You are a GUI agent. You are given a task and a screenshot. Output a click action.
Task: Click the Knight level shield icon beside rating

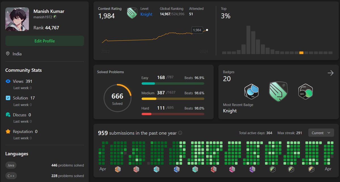(132, 13)
